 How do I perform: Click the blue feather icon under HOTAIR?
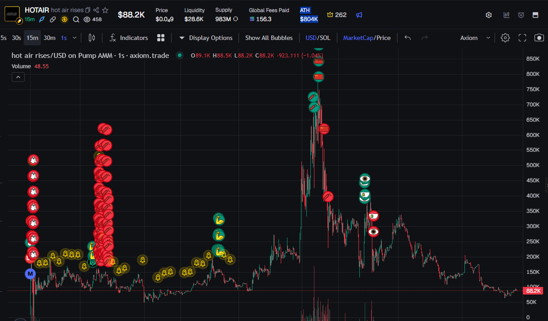(x=42, y=19)
